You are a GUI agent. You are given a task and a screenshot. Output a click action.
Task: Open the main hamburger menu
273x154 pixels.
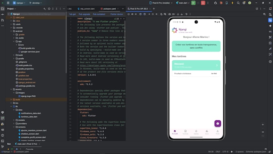tap(8, 3)
